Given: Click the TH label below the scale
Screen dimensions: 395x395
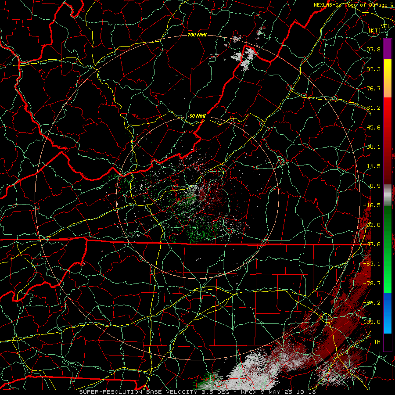Looking at the screenshot, I should coord(377,342).
